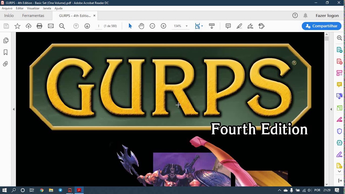Viewport: 345px width, 194px height.
Task: Open the Page thumbnails panel
Action: coord(6,40)
